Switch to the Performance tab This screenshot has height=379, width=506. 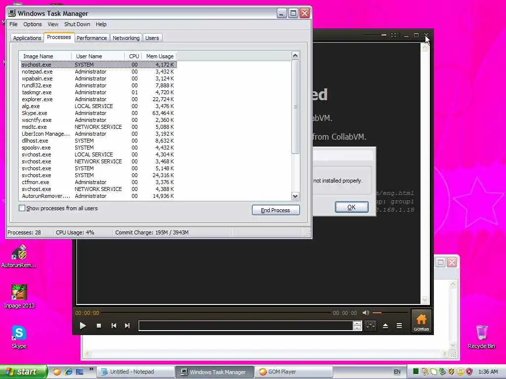pos(91,38)
